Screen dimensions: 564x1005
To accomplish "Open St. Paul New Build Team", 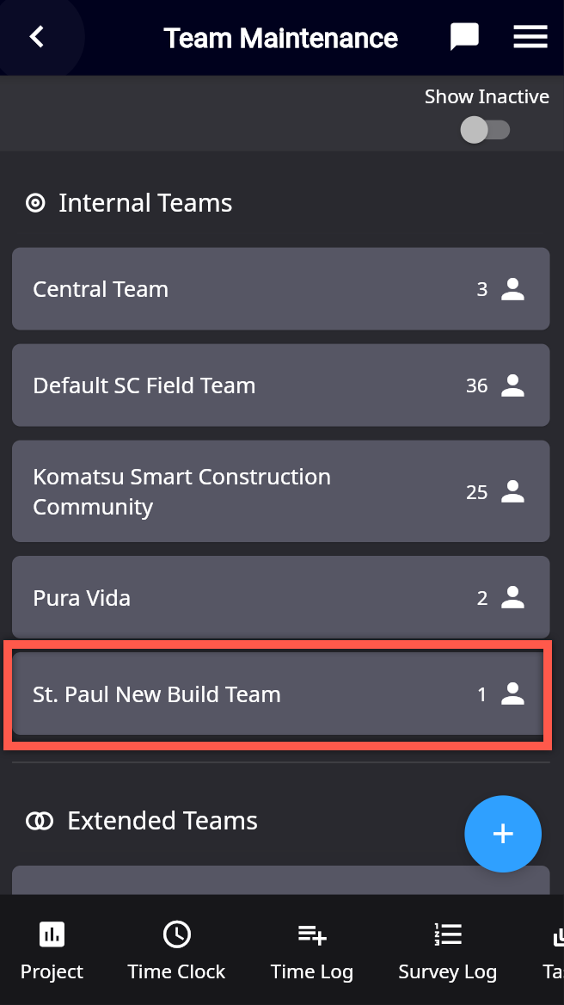I will [281, 694].
